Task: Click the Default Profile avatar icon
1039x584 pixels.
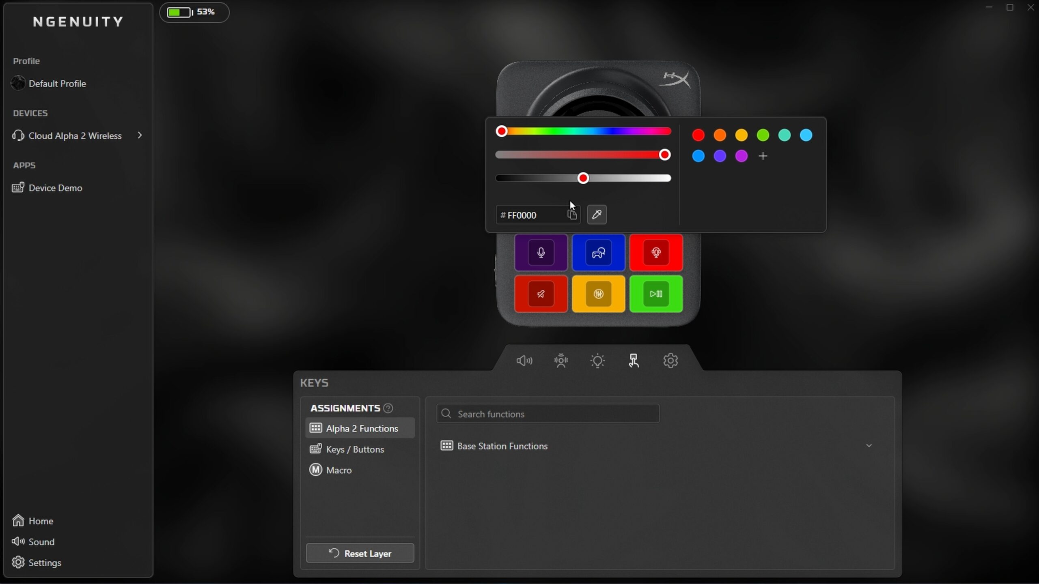Action: pyautogui.click(x=18, y=83)
